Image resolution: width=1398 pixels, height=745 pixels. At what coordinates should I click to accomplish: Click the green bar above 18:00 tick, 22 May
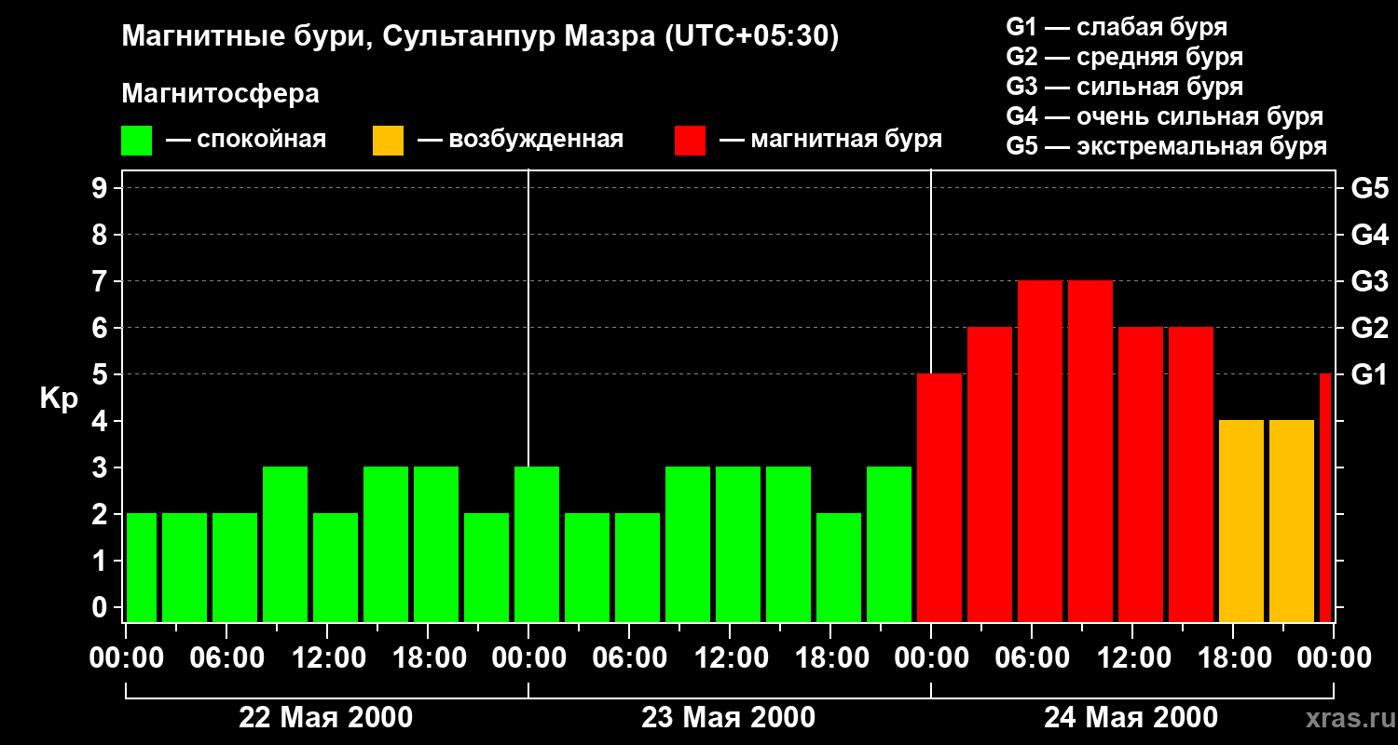[x=436, y=544]
